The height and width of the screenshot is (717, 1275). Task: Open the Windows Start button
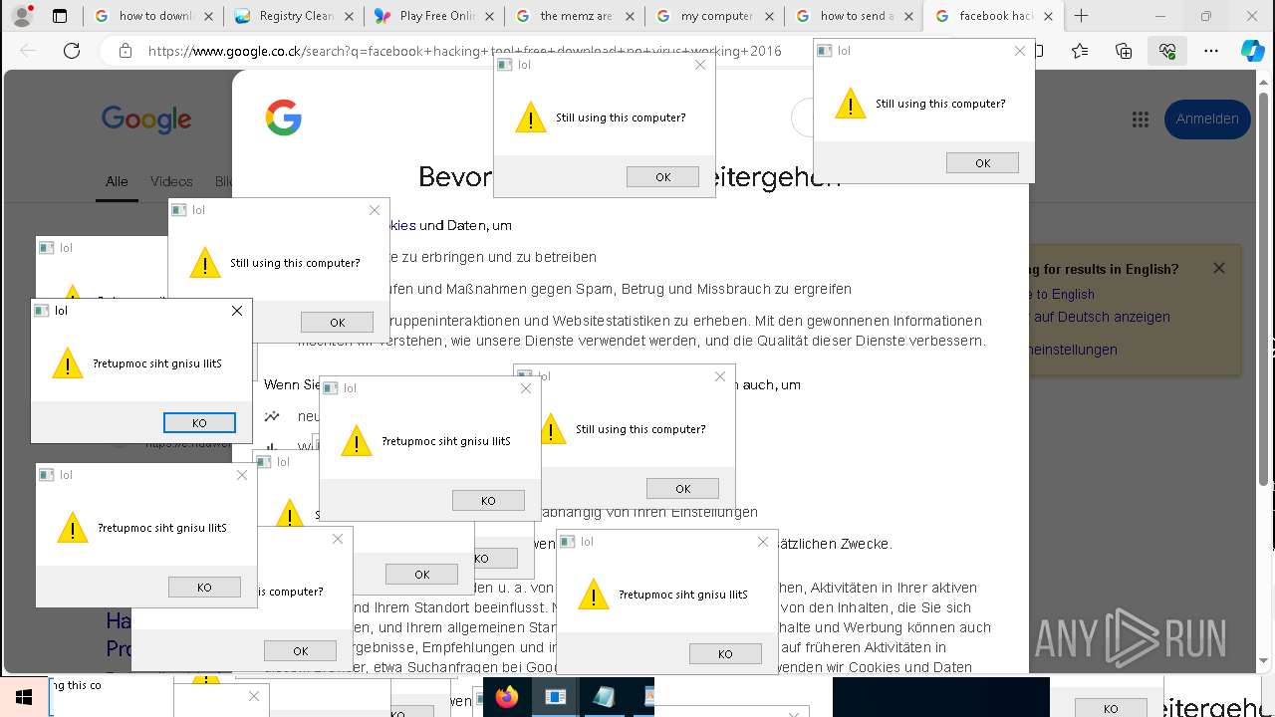tap(23, 697)
